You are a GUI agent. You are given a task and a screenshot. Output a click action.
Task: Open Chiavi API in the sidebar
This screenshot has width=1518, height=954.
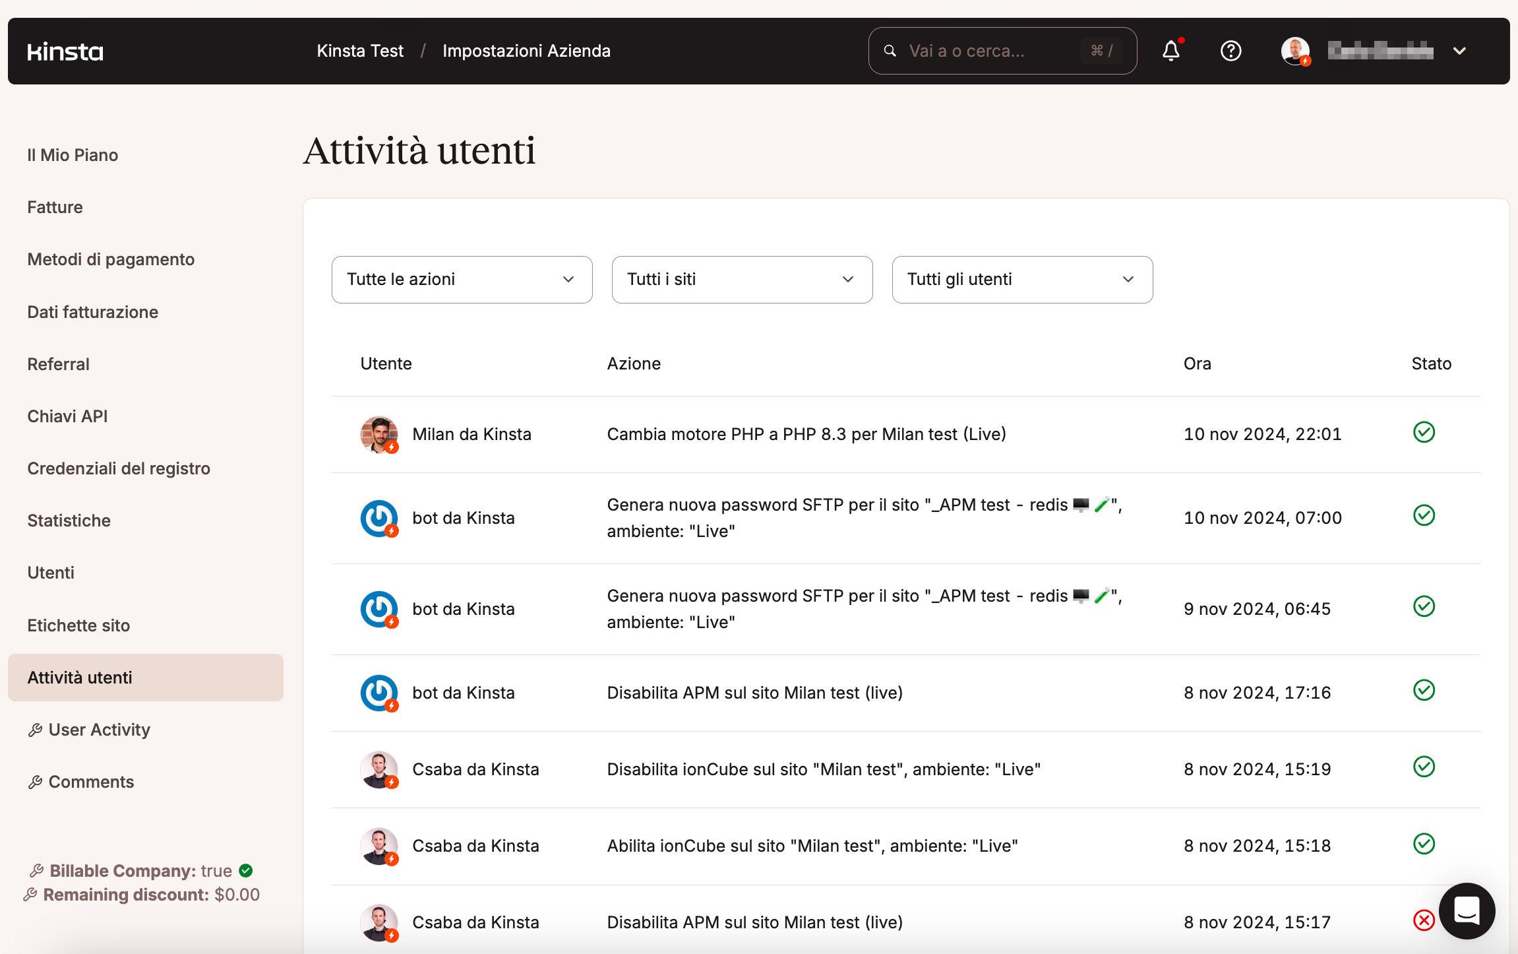pos(67,416)
